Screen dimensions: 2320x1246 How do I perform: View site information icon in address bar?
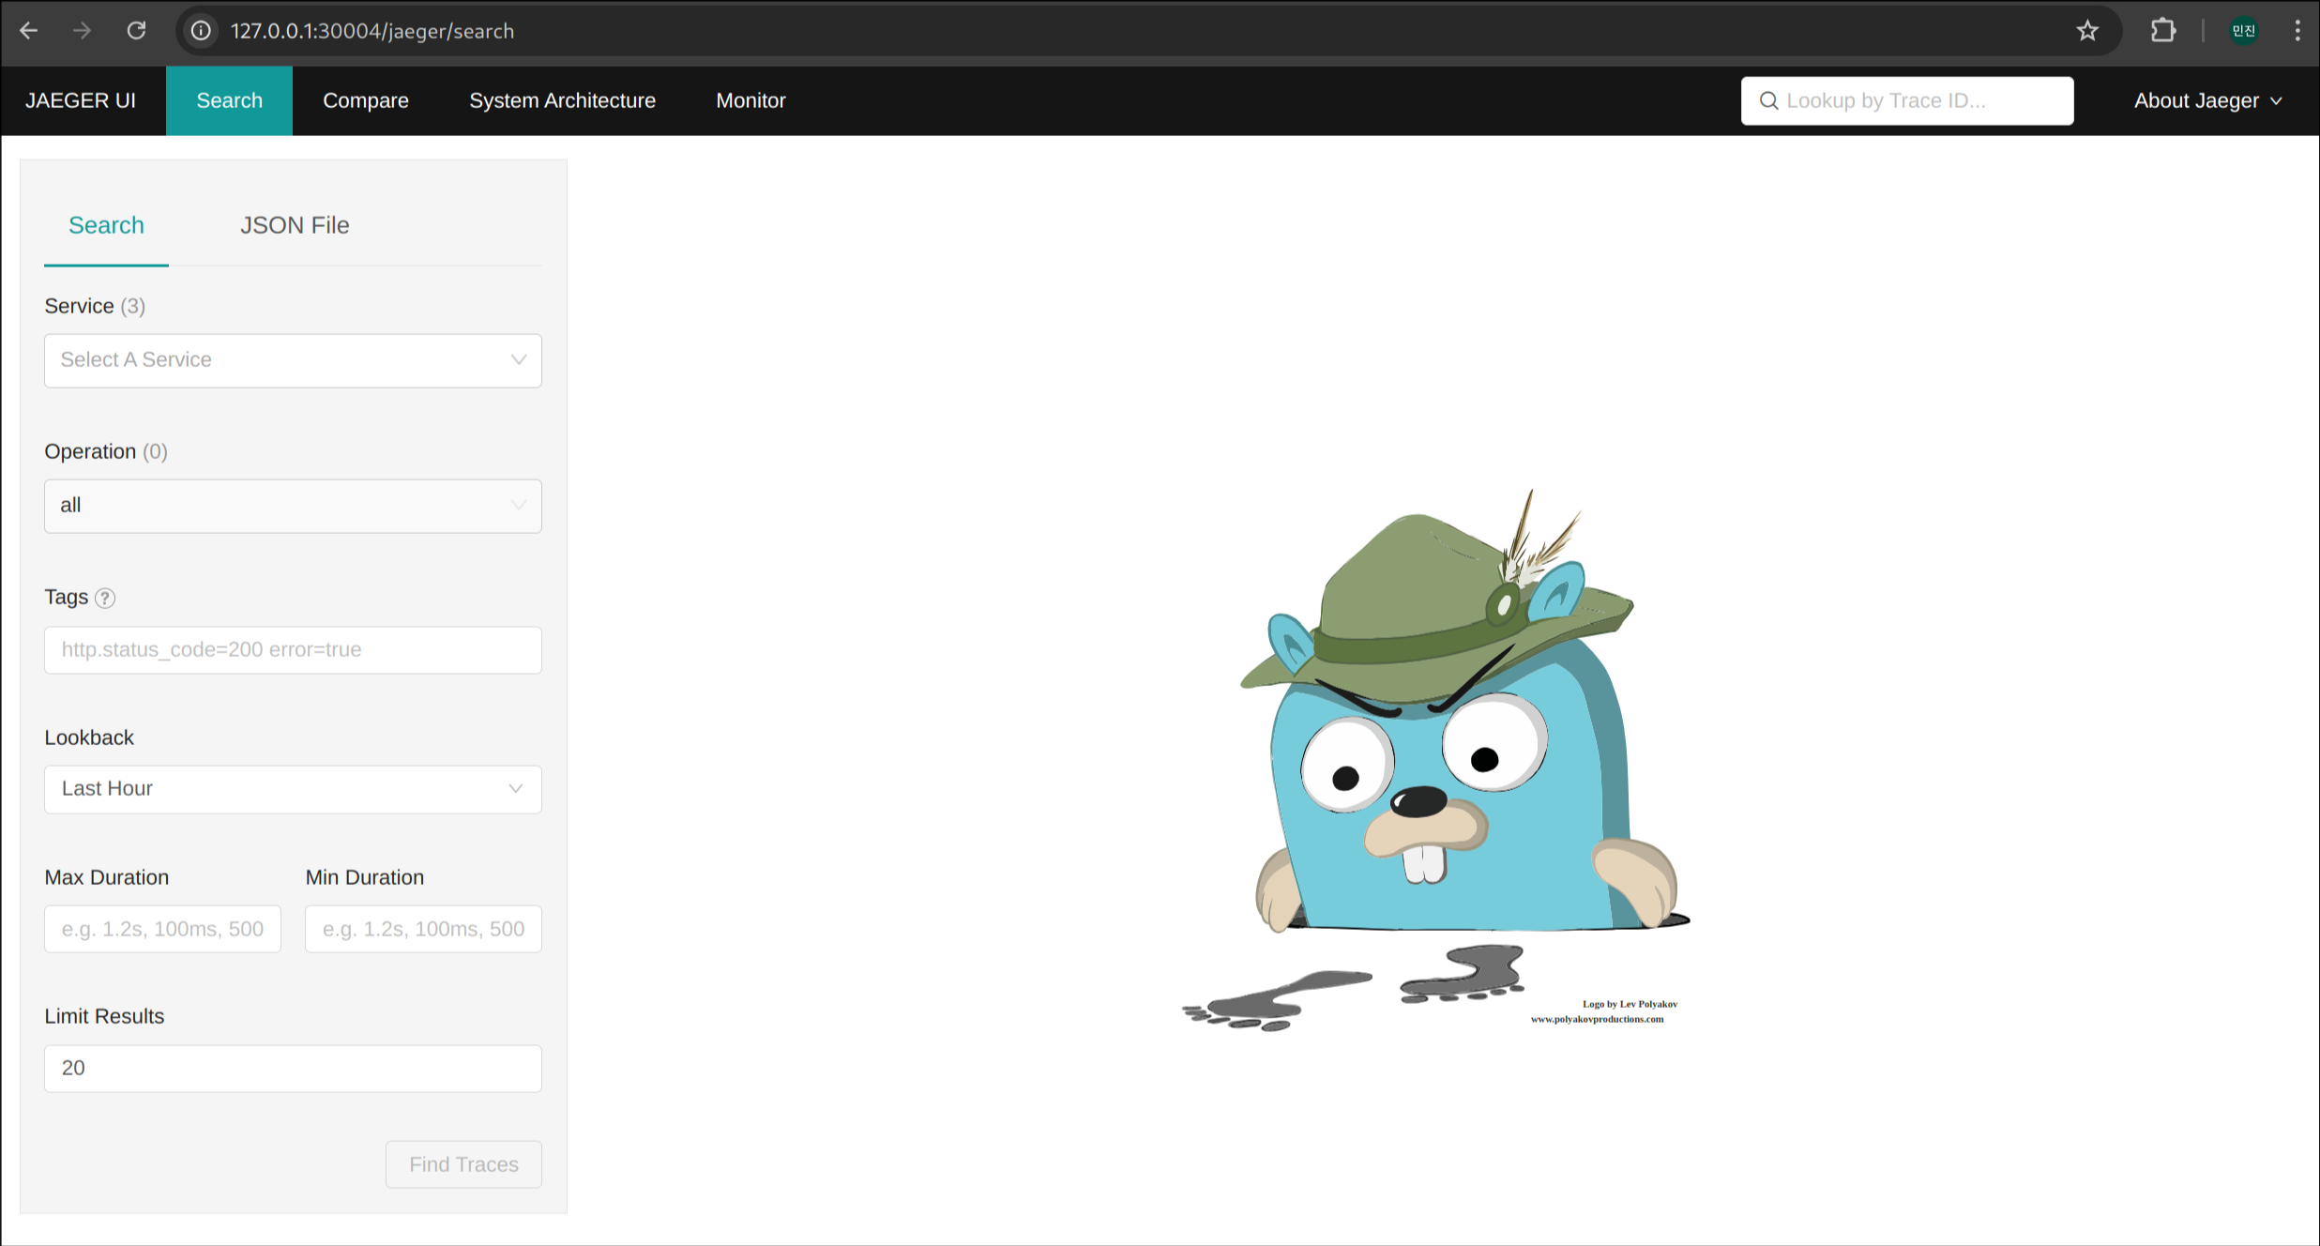tap(201, 31)
